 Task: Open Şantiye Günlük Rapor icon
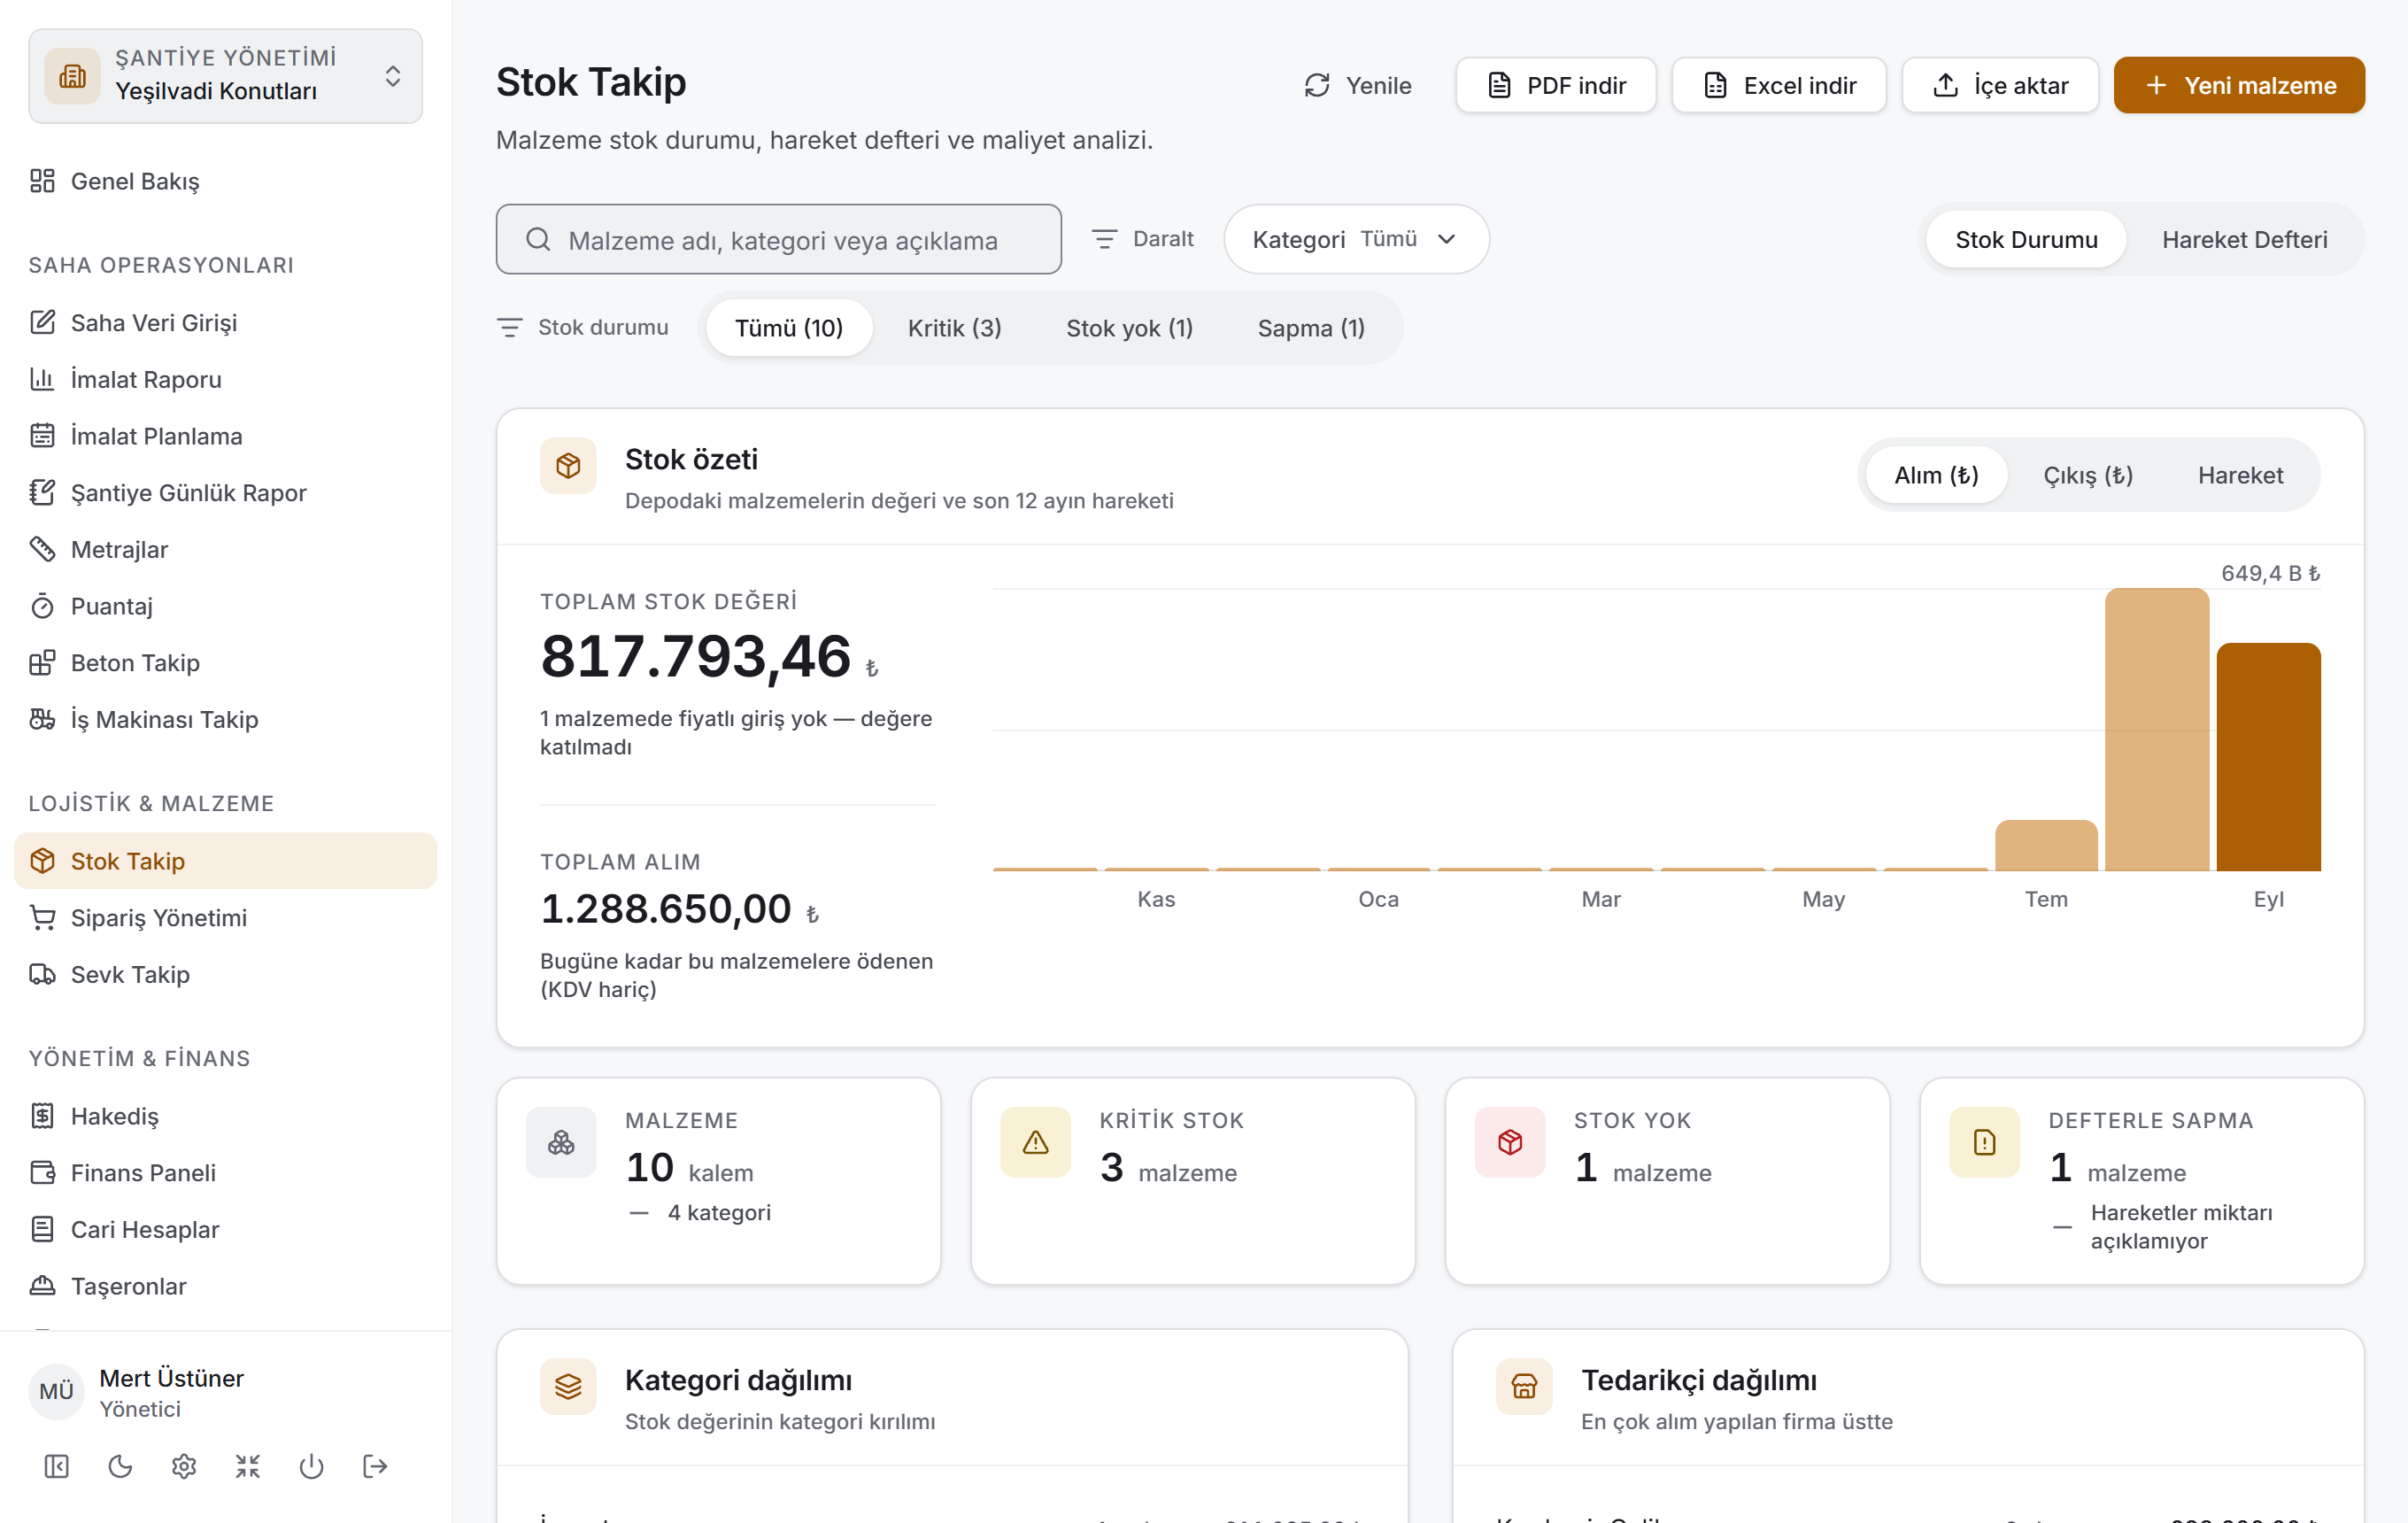(42, 493)
